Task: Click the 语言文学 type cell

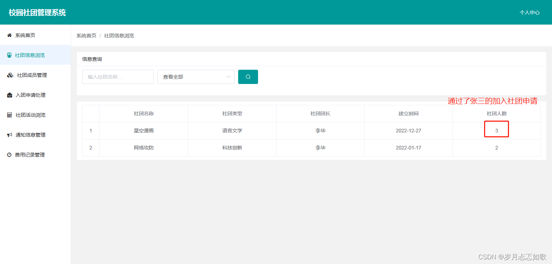Action: (x=232, y=131)
